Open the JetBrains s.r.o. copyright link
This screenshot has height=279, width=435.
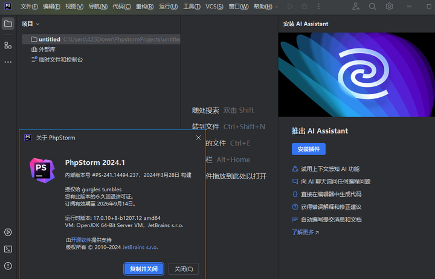coord(140,247)
